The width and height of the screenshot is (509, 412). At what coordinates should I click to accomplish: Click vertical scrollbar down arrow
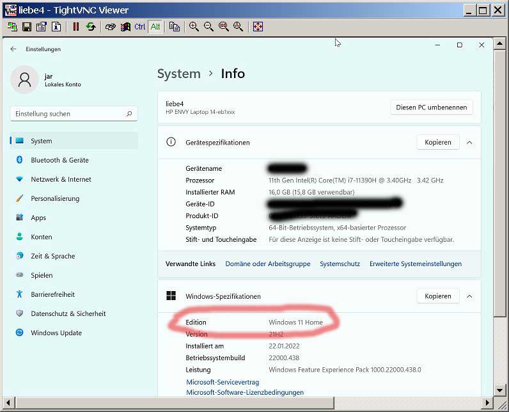point(499,390)
